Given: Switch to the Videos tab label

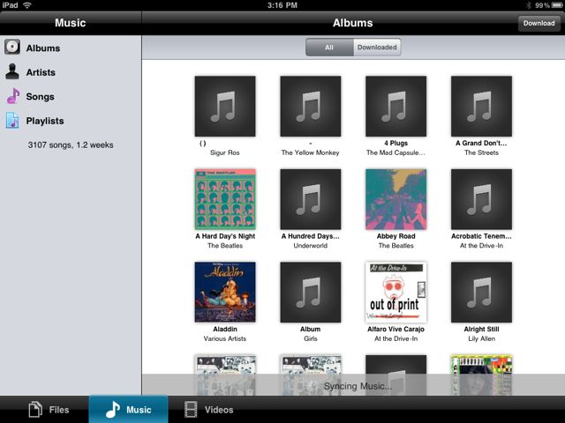Looking at the screenshot, I should point(219,410).
